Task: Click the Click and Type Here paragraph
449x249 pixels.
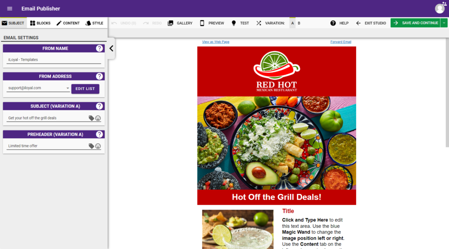Action: 313,232
